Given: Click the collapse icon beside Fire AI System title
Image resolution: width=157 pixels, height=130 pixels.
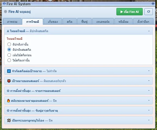Looking at the screenshot, I should (4, 4).
